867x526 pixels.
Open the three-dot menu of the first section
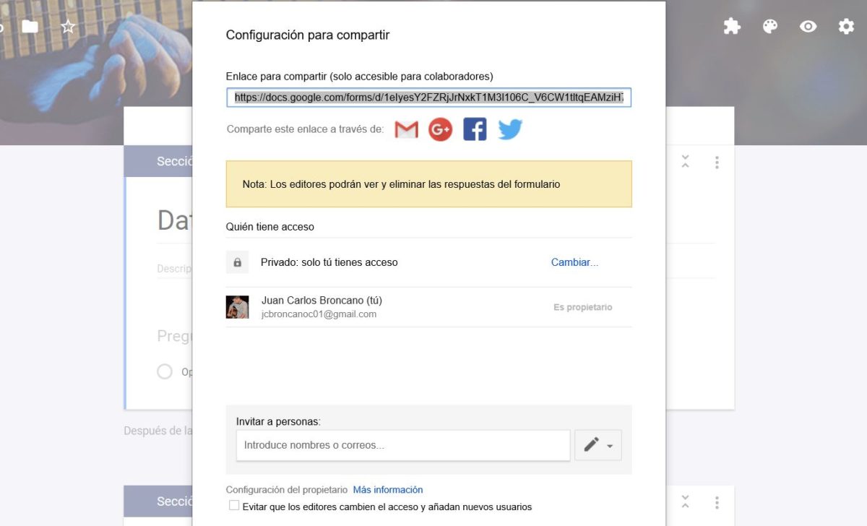click(x=717, y=162)
